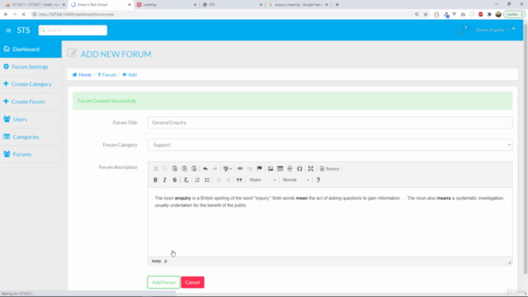528x297 pixels.
Task: Bookmark page with star icon
Action: pyautogui.click(x=426, y=14)
